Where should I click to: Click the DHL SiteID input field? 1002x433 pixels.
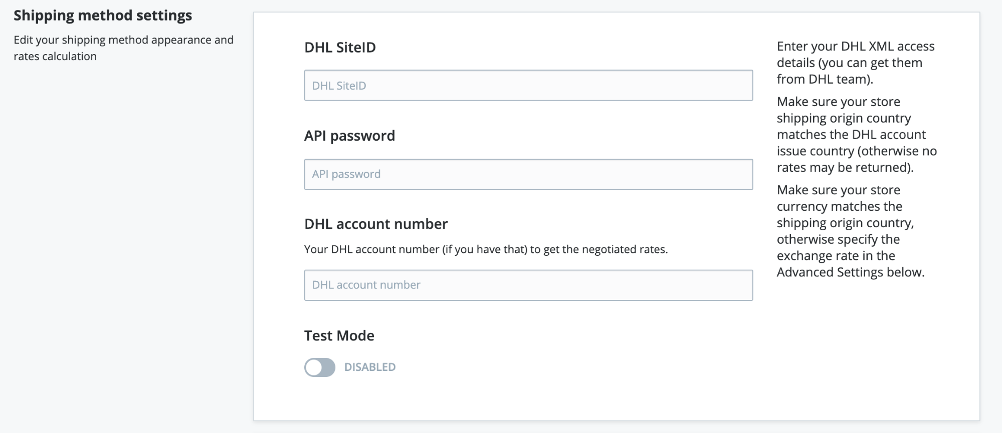tap(528, 85)
